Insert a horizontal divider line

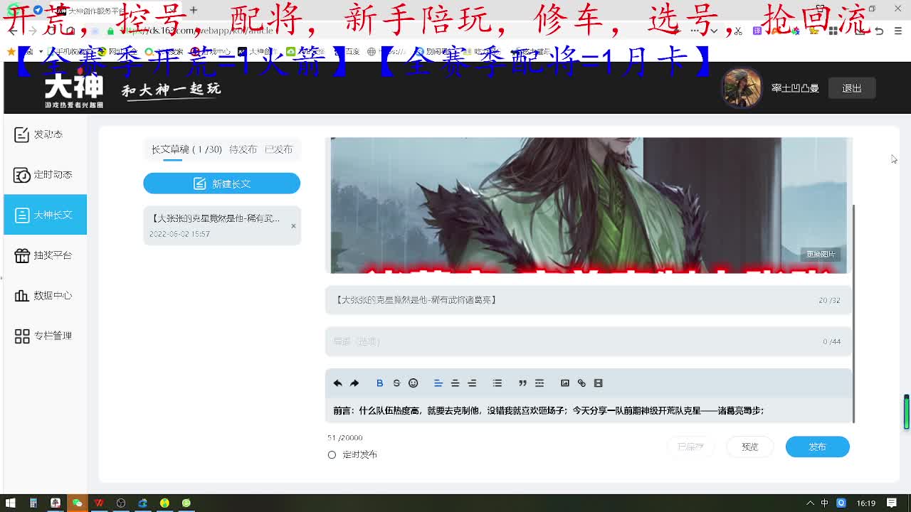pyautogui.click(x=539, y=383)
